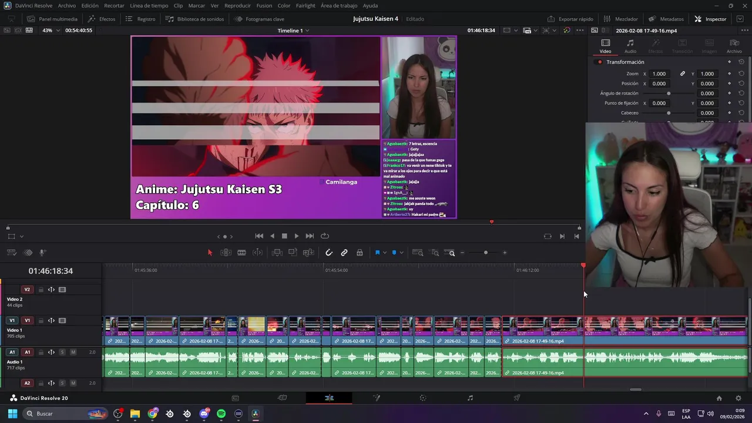Reset the Posición parameter

point(741,83)
